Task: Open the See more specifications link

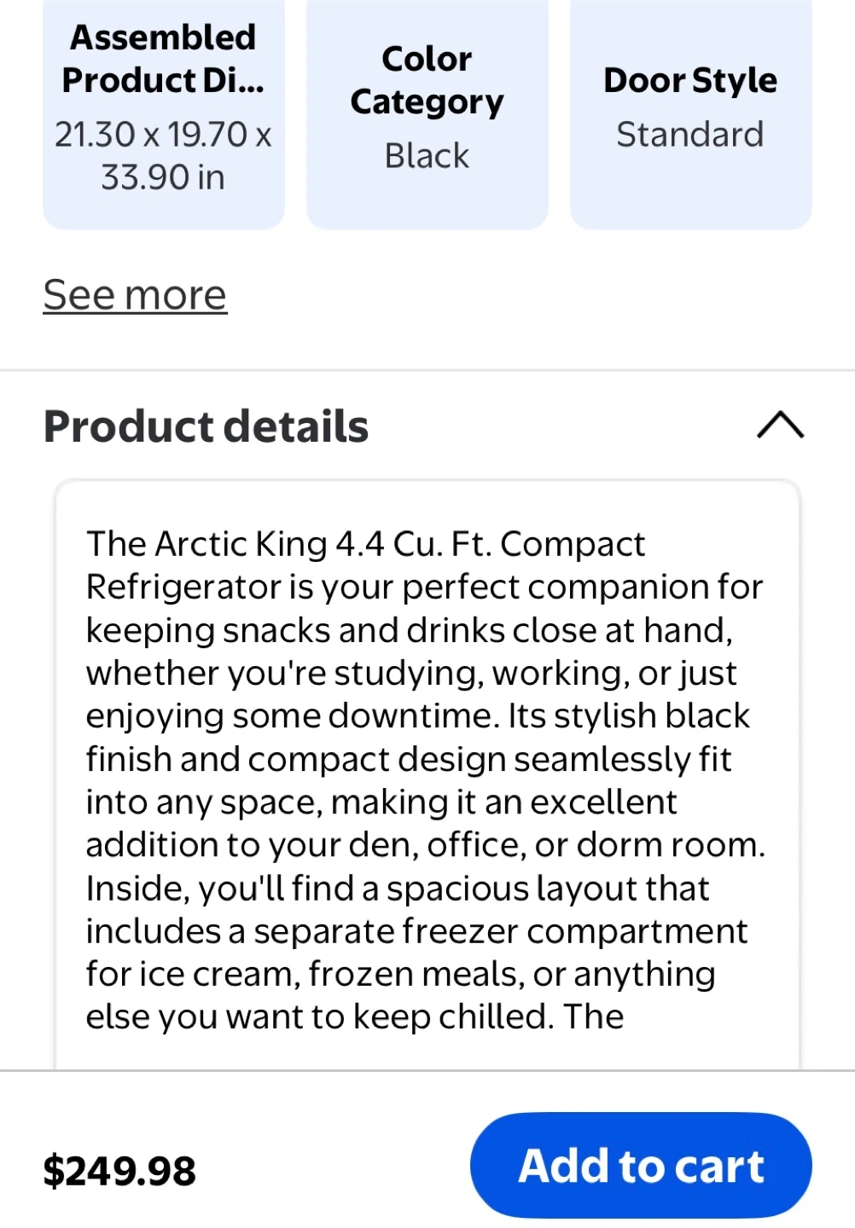Action: point(135,295)
